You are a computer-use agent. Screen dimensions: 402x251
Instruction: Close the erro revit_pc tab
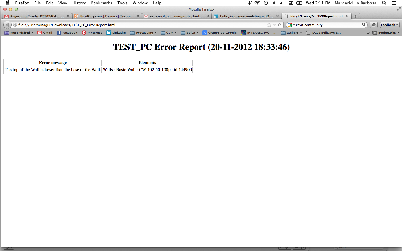[208, 16]
